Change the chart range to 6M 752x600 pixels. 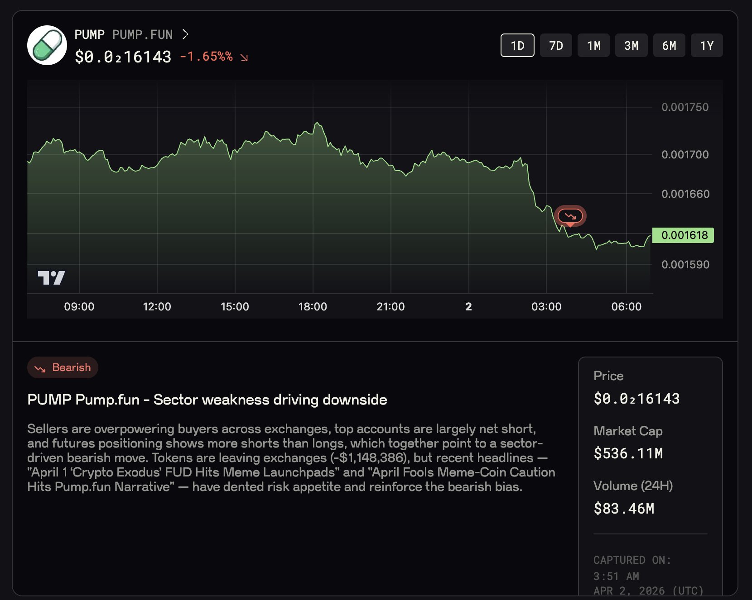(x=669, y=45)
